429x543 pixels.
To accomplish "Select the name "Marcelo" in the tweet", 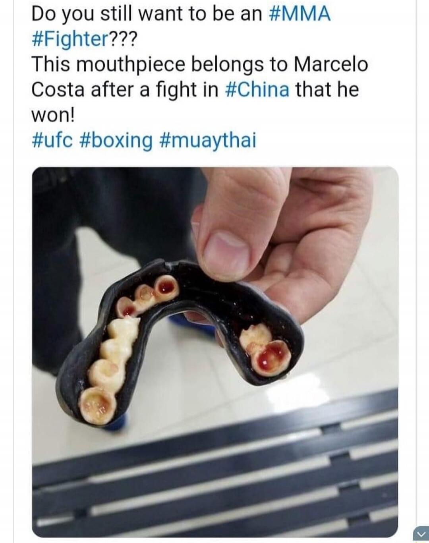I will point(331,64).
